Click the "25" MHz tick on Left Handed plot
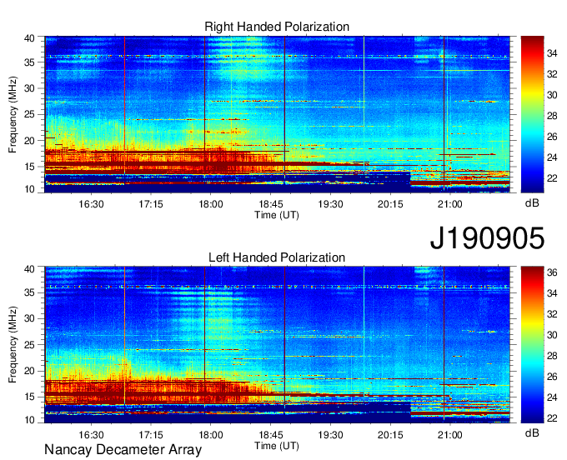Viewport: 567px width, 460px height. 29,345
